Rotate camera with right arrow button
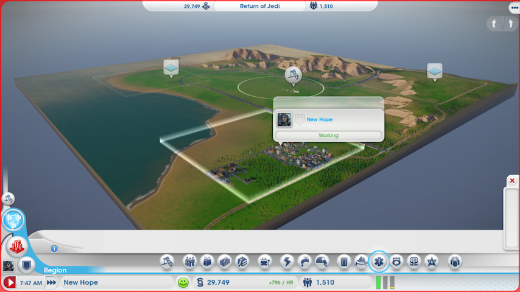Image resolution: width=520 pixels, height=292 pixels. [x=511, y=24]
